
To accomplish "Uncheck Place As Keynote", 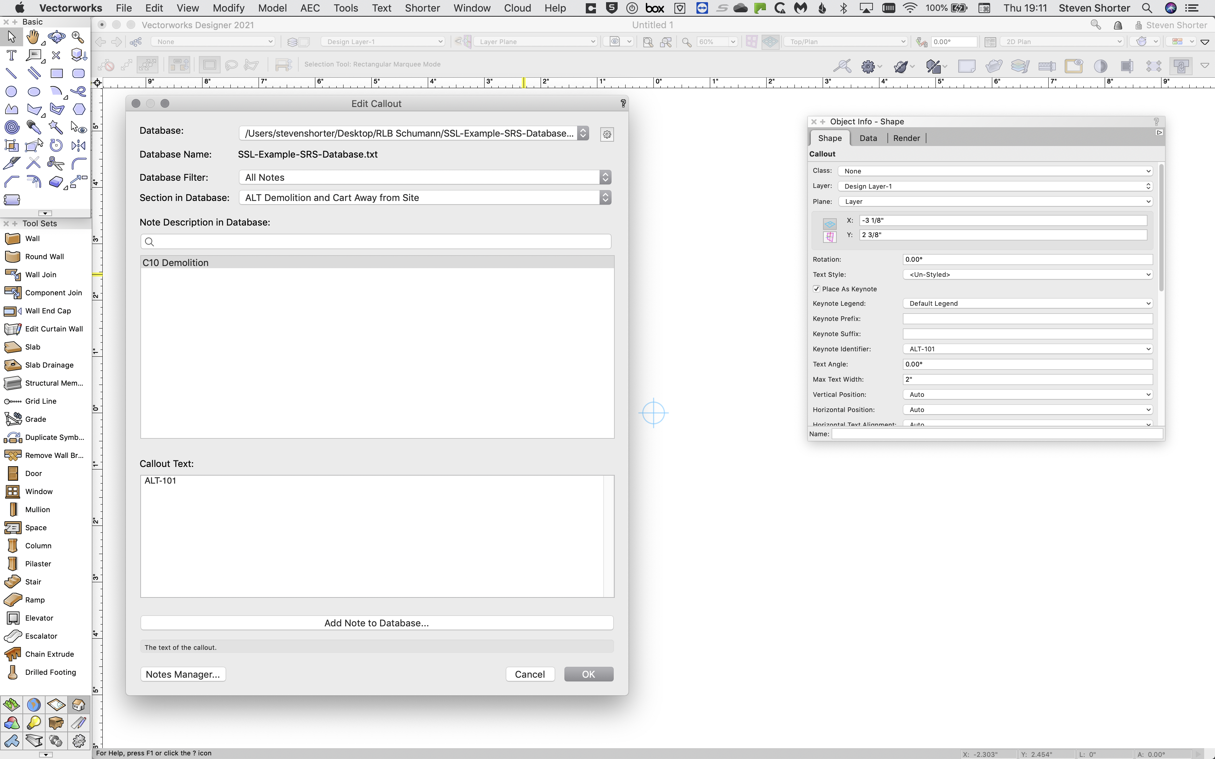I will coord(817,289).
